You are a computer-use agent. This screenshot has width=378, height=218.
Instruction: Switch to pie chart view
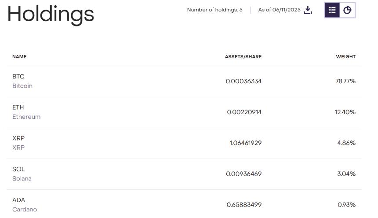(x=347, y=10)
